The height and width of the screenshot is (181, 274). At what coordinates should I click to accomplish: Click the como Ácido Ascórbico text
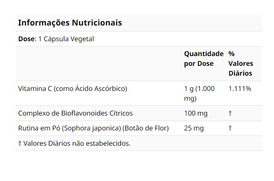[x=90, y=88]
